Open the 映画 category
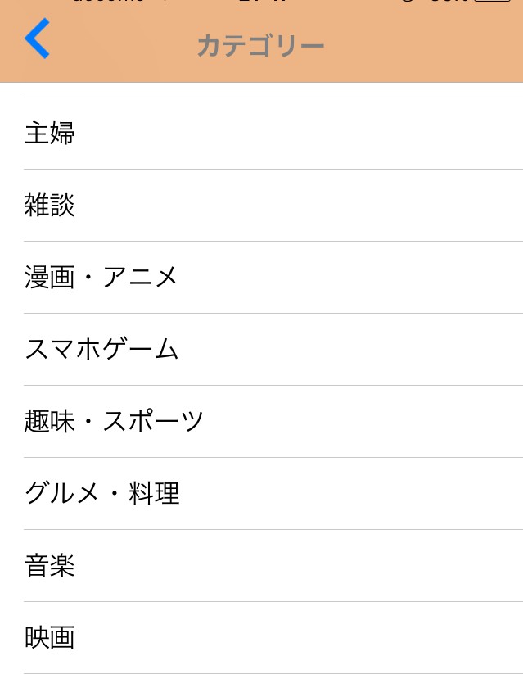The image size is (523, 697). (50, 637)
